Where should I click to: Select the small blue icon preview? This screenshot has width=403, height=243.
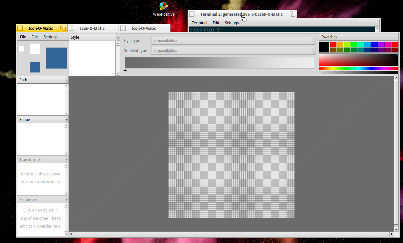coord(35,67)
